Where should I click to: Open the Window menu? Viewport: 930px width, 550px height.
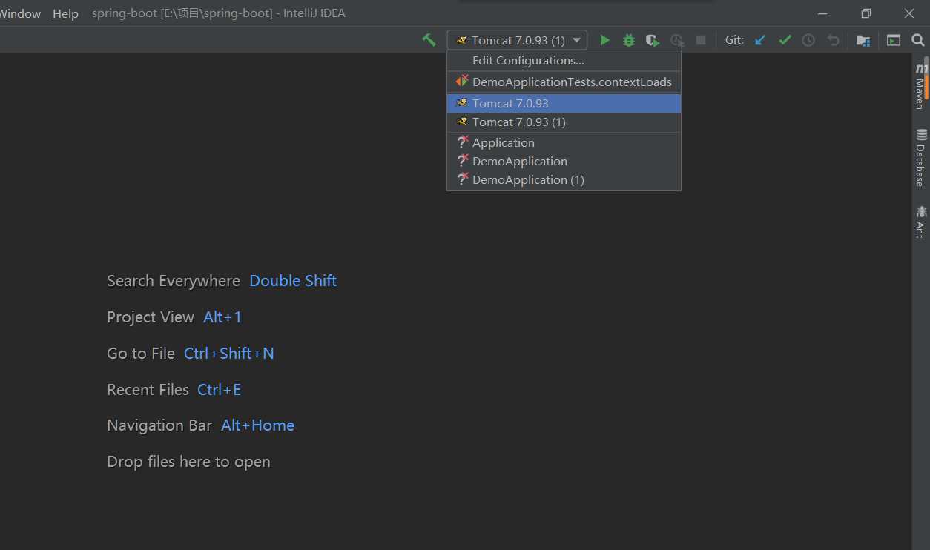(20, 13)
